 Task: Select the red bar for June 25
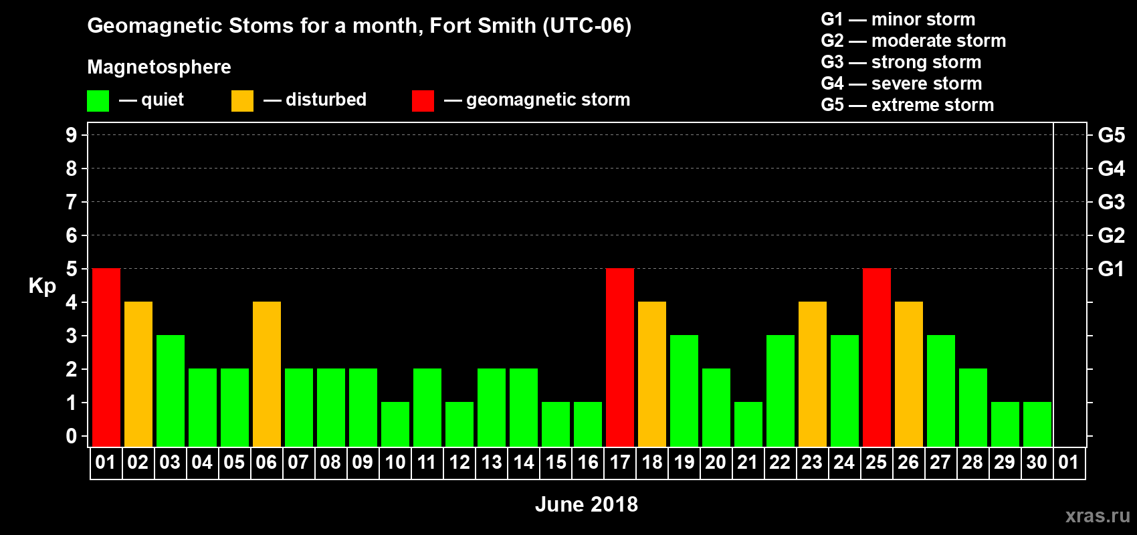pyautogui.click(x=877, y=357)
